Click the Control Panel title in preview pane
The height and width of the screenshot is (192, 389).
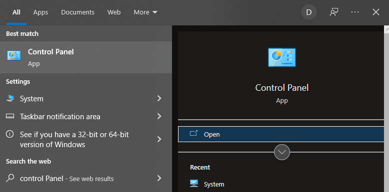282,88
